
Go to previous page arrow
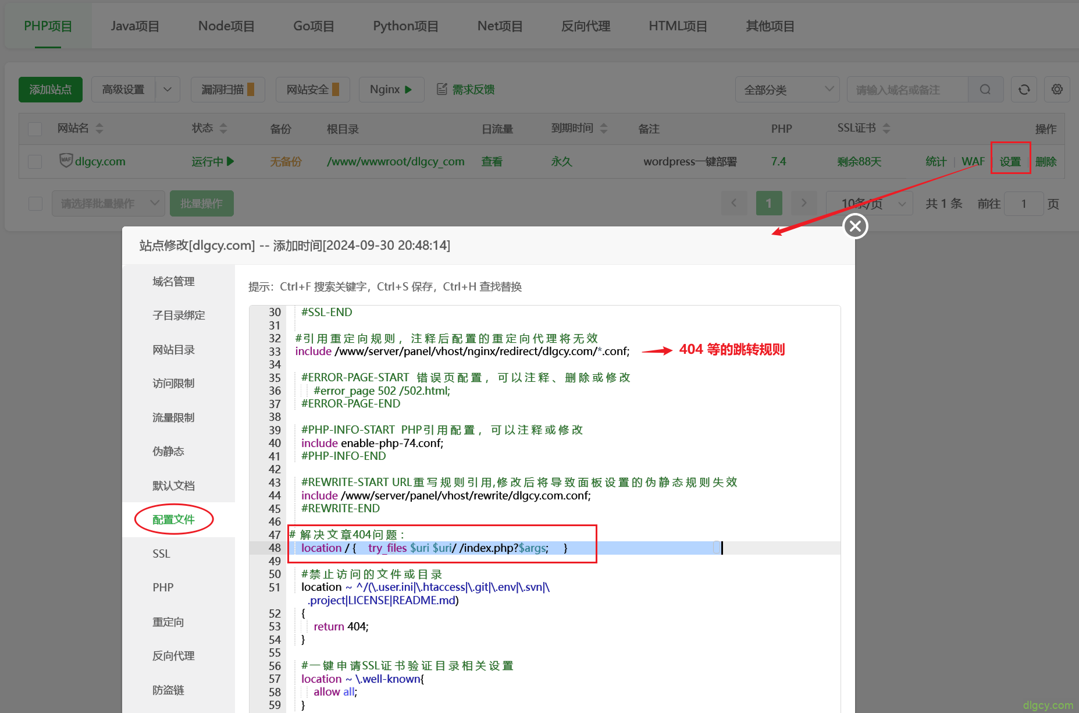coord(734,203)
